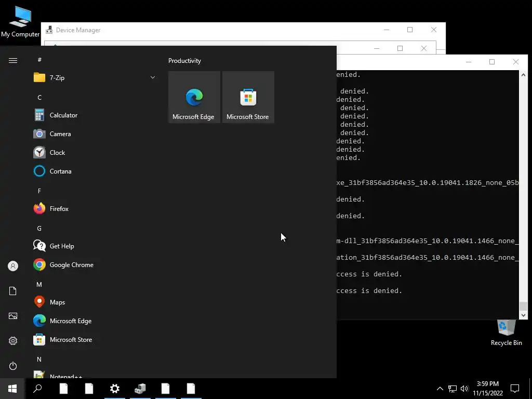Screen dimensions: 532x399
Task: Click the Windows Start button
Action: click(12, 389)
